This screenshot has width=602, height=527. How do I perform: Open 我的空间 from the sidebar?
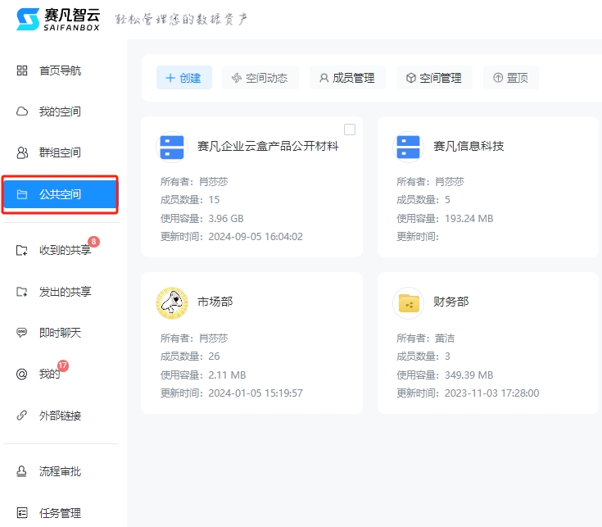point(60,111)
